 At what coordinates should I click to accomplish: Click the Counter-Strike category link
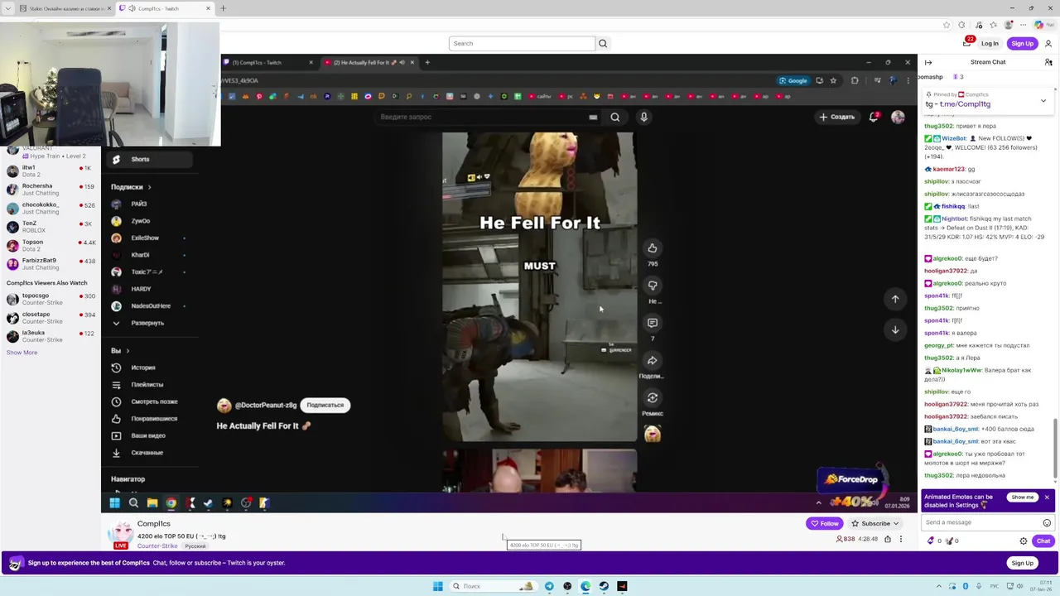click(x=157, y=546)
